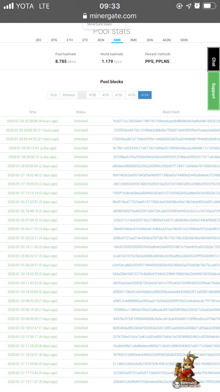The width and height of the screenshot is (220, 392).
Task: Select the ZEC coin tab
Action: pyautogui.click(x=38, y=40)
